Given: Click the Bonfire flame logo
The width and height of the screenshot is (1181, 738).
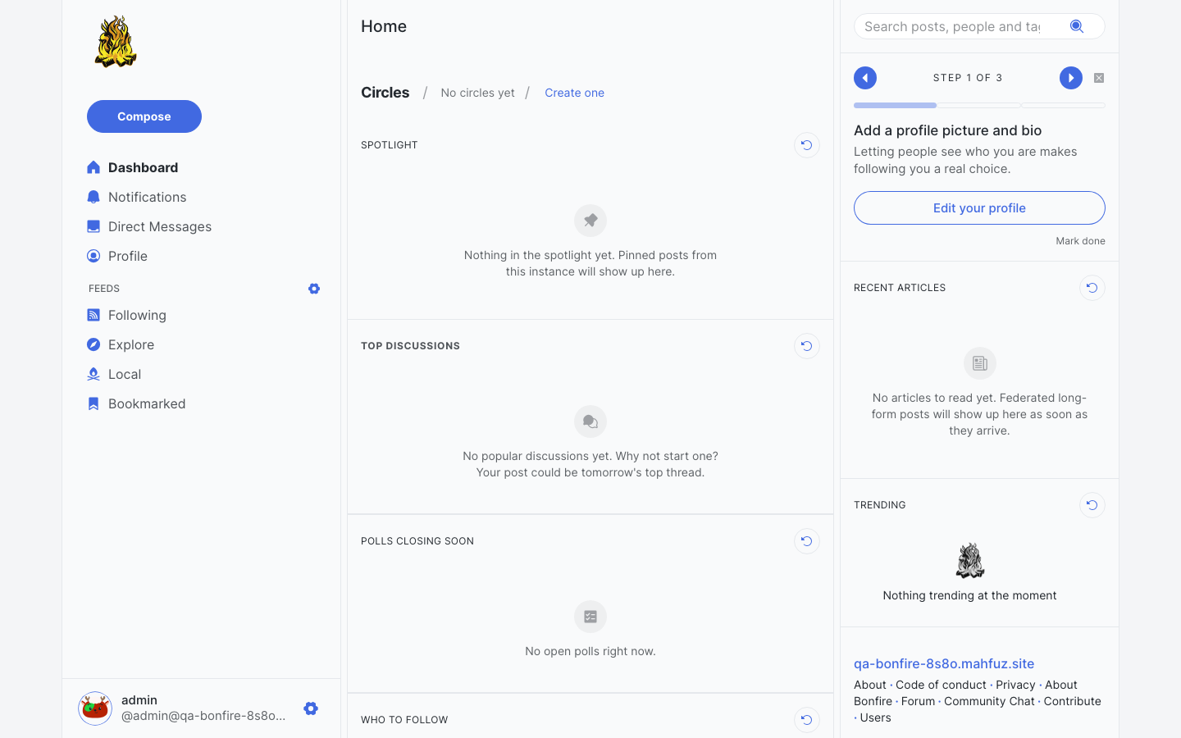Looking at the screenshot, I should (116, 42).
